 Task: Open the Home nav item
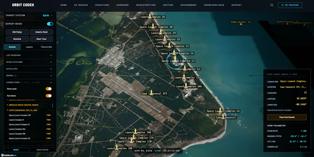click(x=64, y=5)
